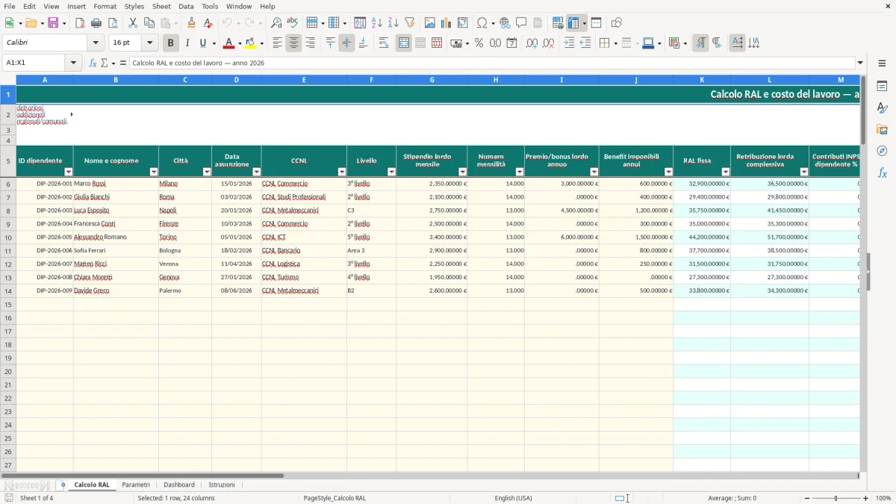The width and height of the screenshot is (896, 504).
Task: Click row header 10
Action: [8, 237]
